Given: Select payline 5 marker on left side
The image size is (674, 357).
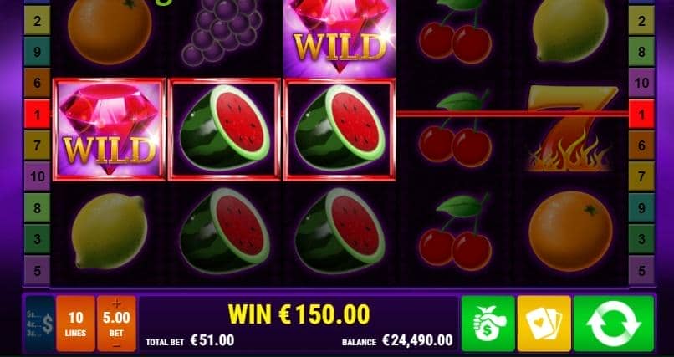Looking at the screenshot, I should pos(37,271).
